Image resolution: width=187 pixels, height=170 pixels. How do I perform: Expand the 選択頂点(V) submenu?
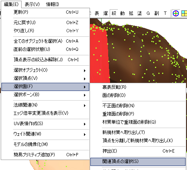45,78
